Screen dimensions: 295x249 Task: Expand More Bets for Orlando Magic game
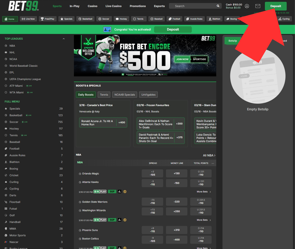(204, 192)
